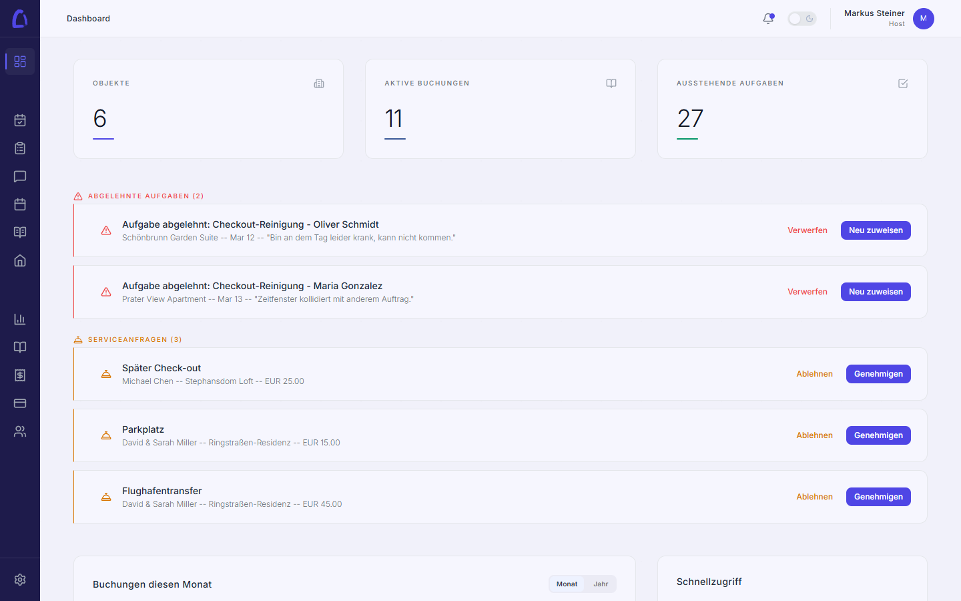Select the home properties icon in sidebar
The width and height of the screenshot is (961, 601).
19,260
